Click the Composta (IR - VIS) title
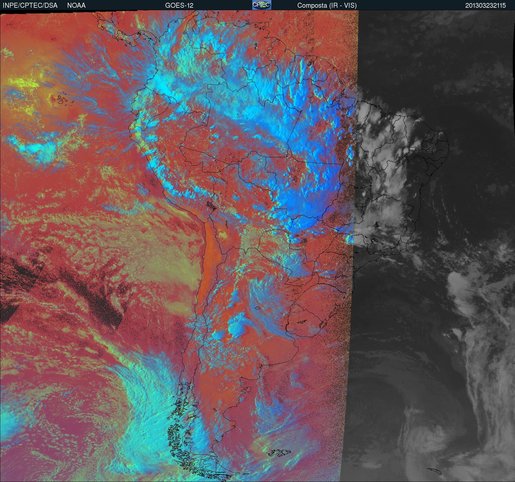 coord(327,6)
